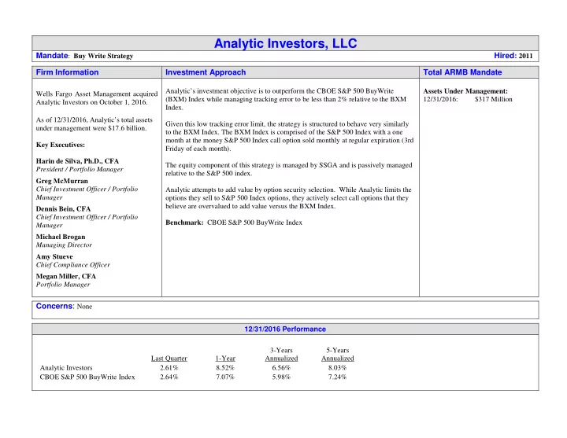Click the '8.52%' value
Viewport: 567px width, 438px height.
[x=225, y=367]
